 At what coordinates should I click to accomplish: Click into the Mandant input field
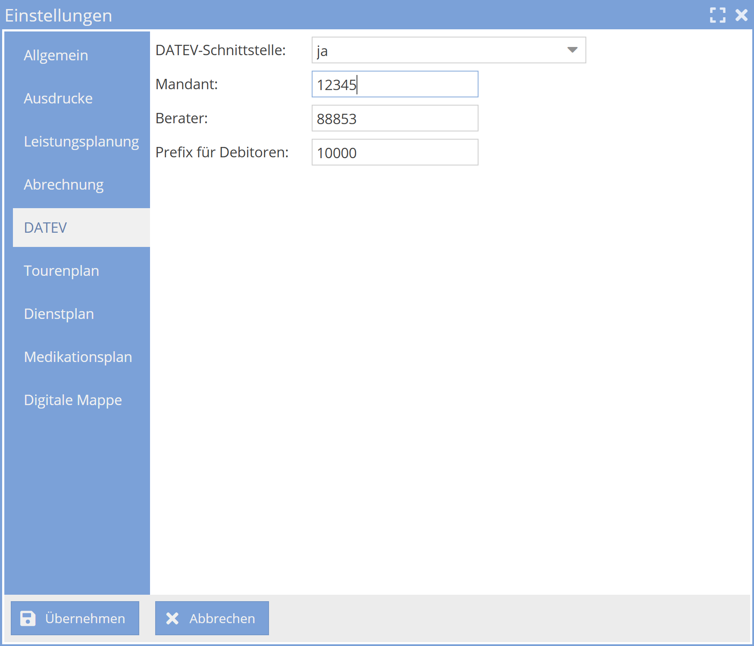click(394, 84)
